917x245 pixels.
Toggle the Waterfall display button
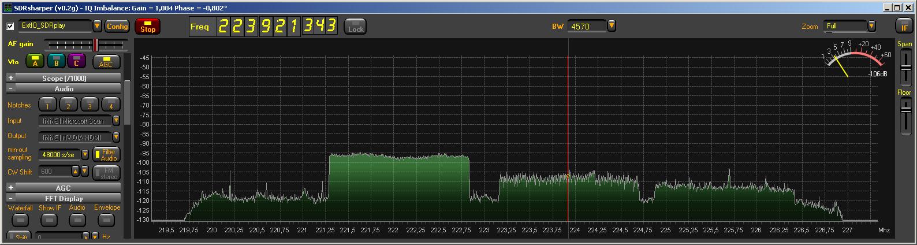tap(20, 220)
